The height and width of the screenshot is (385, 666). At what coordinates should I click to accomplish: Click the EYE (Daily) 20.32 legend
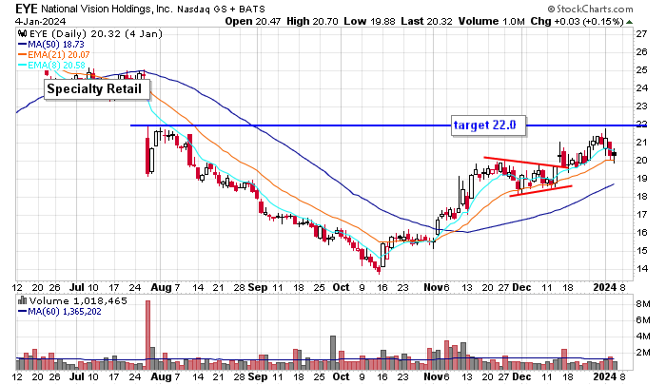[95, 34]
